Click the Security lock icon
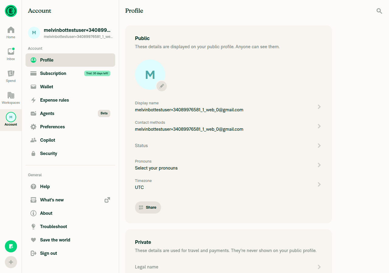 tap(34, 153)
